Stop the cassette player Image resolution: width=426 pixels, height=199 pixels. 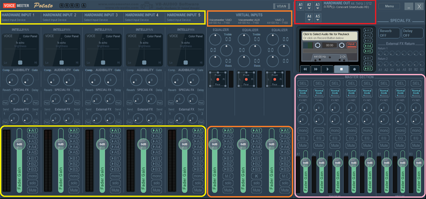pyautogui.click(x=341, y=69)
